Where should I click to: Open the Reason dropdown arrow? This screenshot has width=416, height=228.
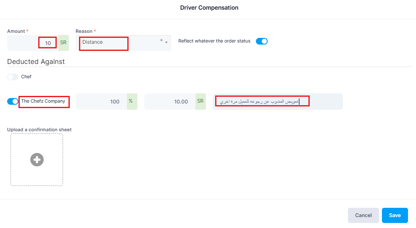[x=166, y=42]
